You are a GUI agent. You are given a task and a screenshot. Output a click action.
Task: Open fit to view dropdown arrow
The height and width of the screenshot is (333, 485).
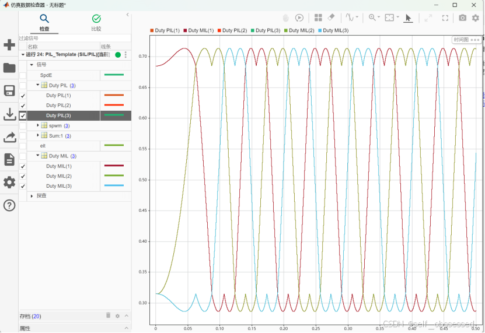click(x=398, y=17)
